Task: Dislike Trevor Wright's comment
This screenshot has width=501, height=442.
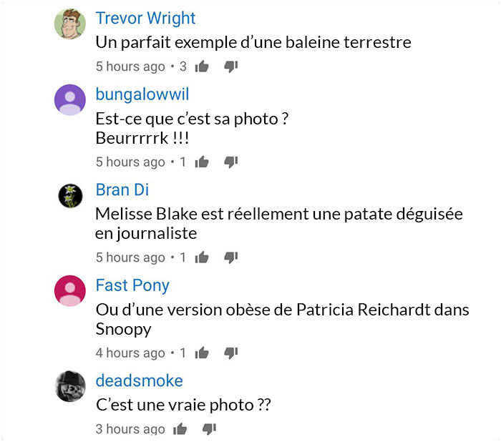Action: click(231, 67)
